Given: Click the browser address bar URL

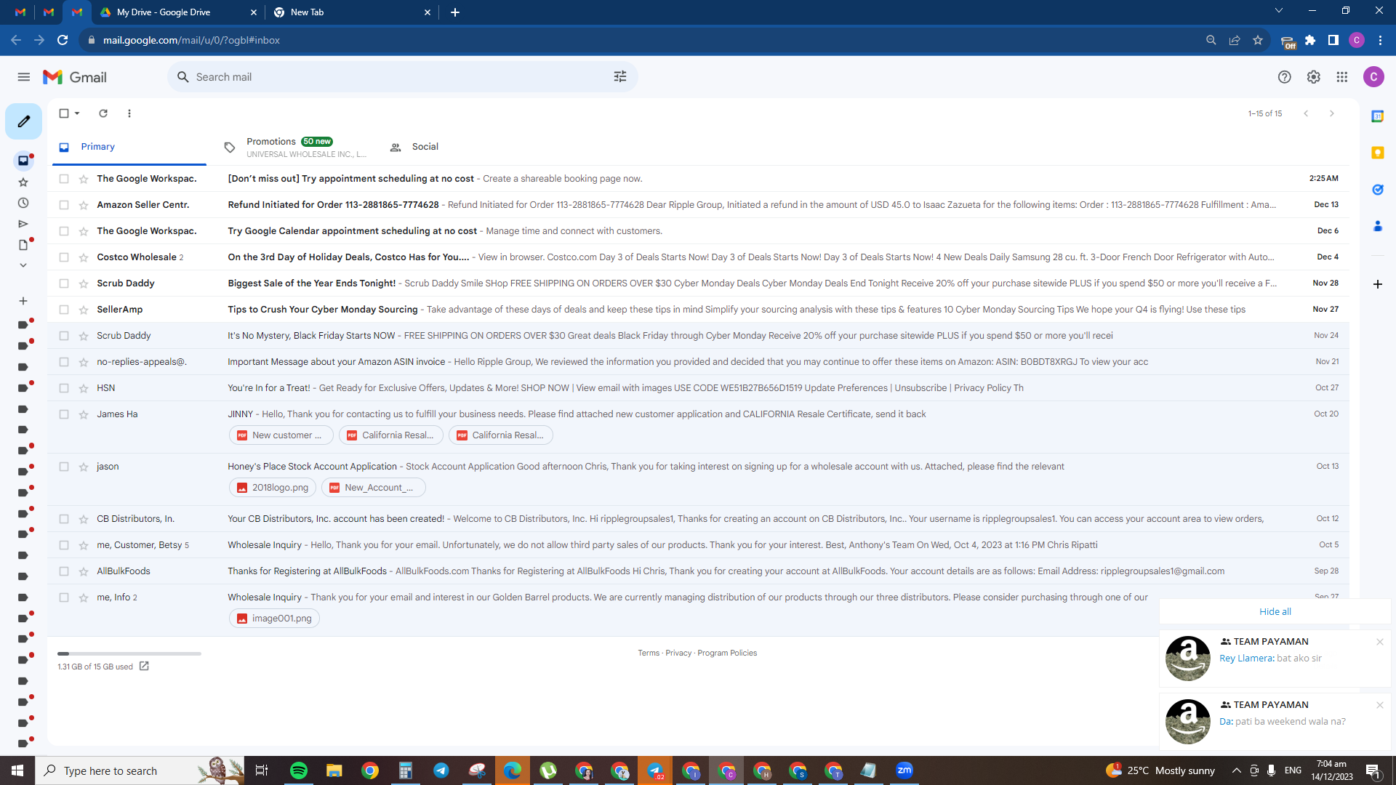Looking at the screenshot, I should (x=191, y=40).
